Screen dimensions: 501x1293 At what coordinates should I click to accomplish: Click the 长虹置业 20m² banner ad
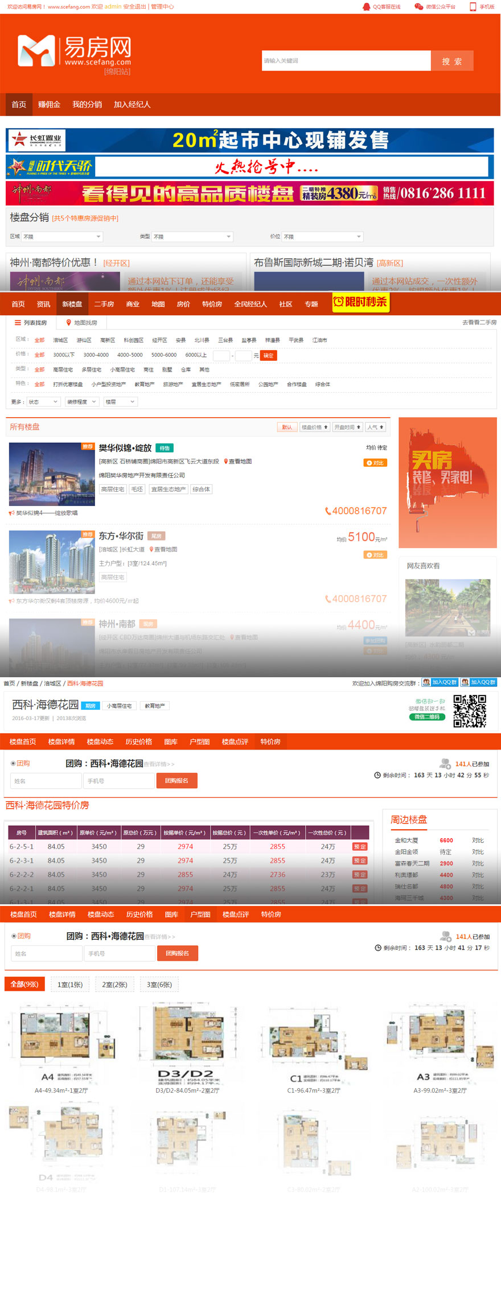250,141
